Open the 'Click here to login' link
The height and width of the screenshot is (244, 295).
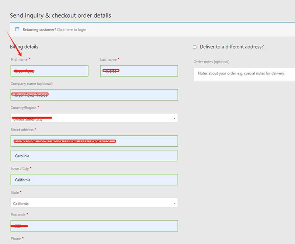pos(71,29)
